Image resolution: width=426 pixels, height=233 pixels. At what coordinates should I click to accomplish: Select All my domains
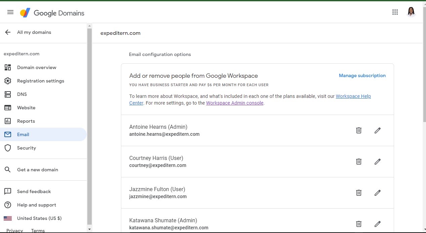click(34, 32)
